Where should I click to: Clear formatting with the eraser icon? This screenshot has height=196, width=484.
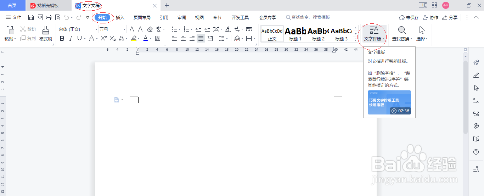[x=150, y=29]
